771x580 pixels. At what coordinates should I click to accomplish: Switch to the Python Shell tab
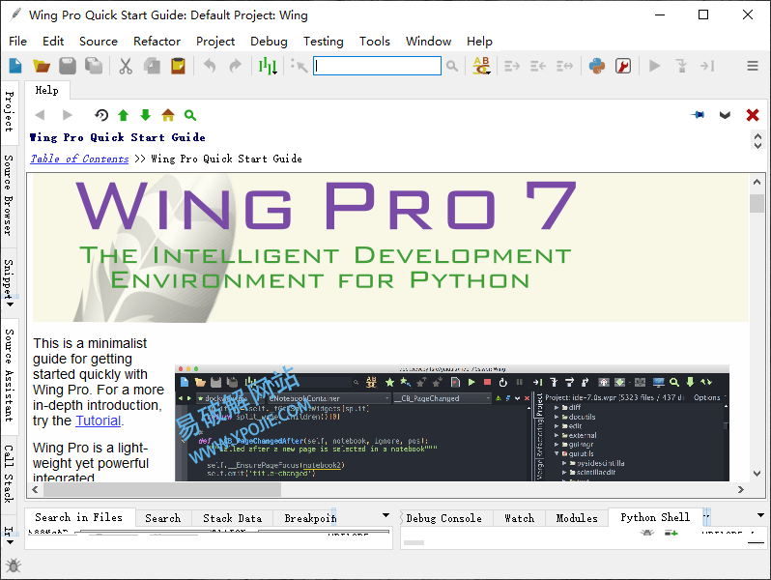click(x=654, y=517)
